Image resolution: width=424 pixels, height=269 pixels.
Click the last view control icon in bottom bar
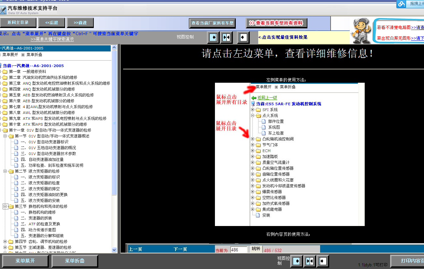pyautogui.click(x=322, y=261)
